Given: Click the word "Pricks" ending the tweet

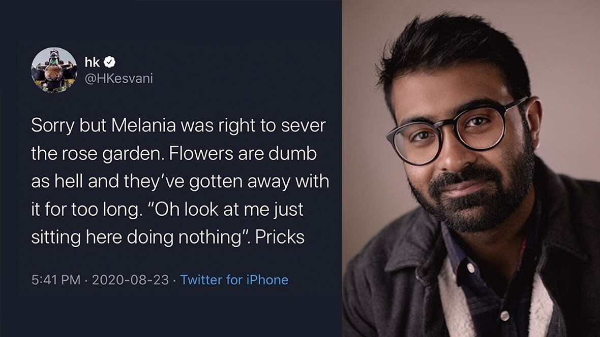Looking at the screenshot, I should [280, 237].
